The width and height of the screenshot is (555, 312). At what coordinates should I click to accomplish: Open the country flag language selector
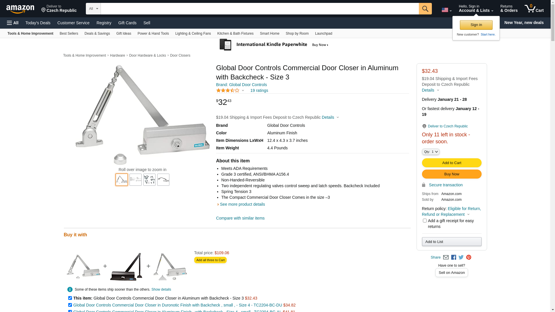(x=446, y=10)
